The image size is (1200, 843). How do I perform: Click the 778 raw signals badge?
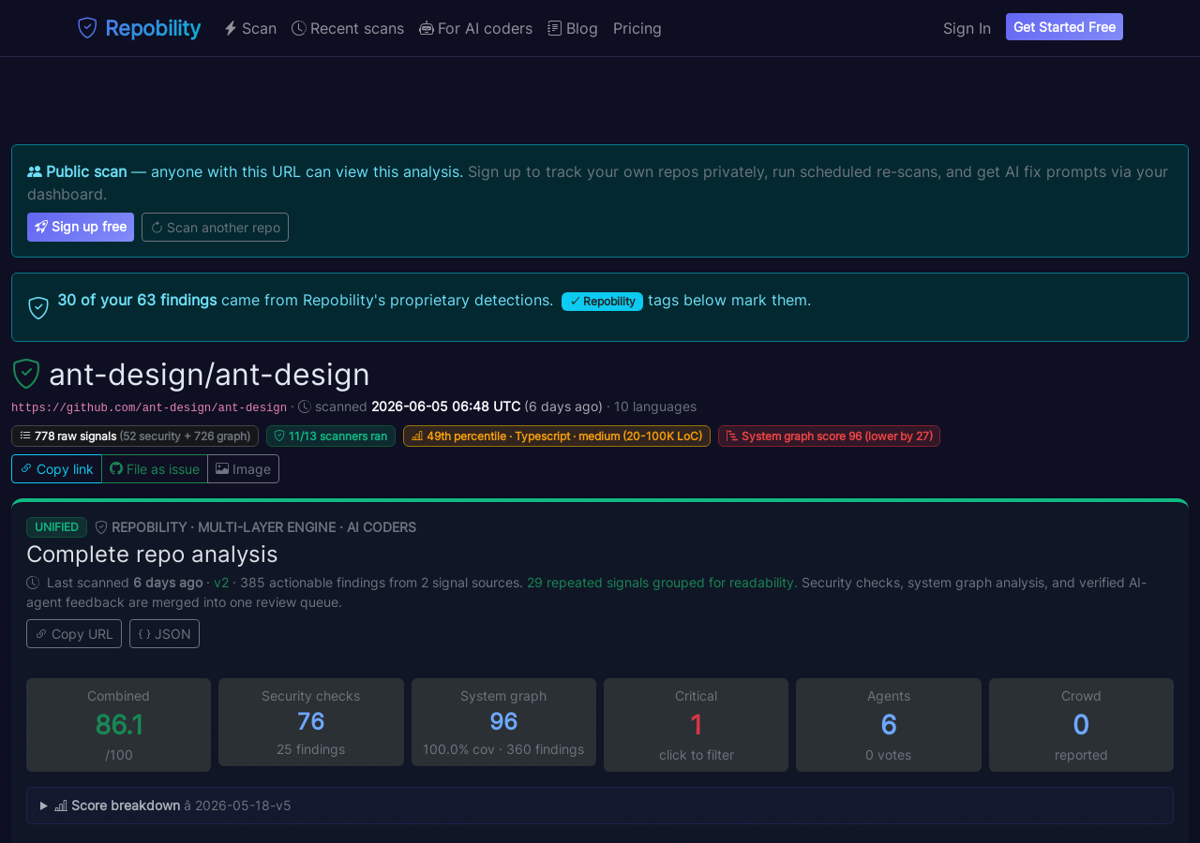[x=135, y=436]
